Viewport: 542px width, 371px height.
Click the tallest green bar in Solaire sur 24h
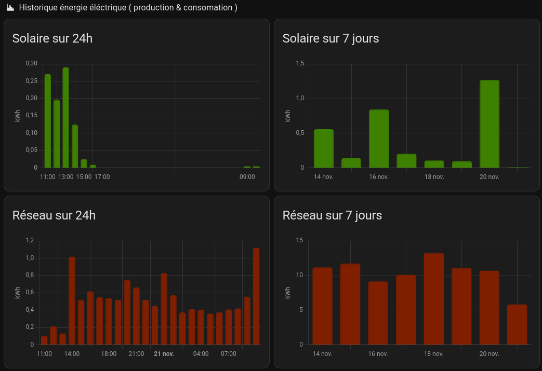[65, 117]
